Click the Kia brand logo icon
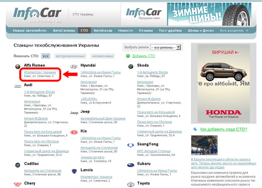Screen dimensions: 262x188 point(74,132)
